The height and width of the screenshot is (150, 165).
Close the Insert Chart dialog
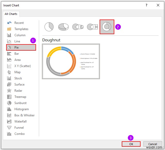(158, 5)
